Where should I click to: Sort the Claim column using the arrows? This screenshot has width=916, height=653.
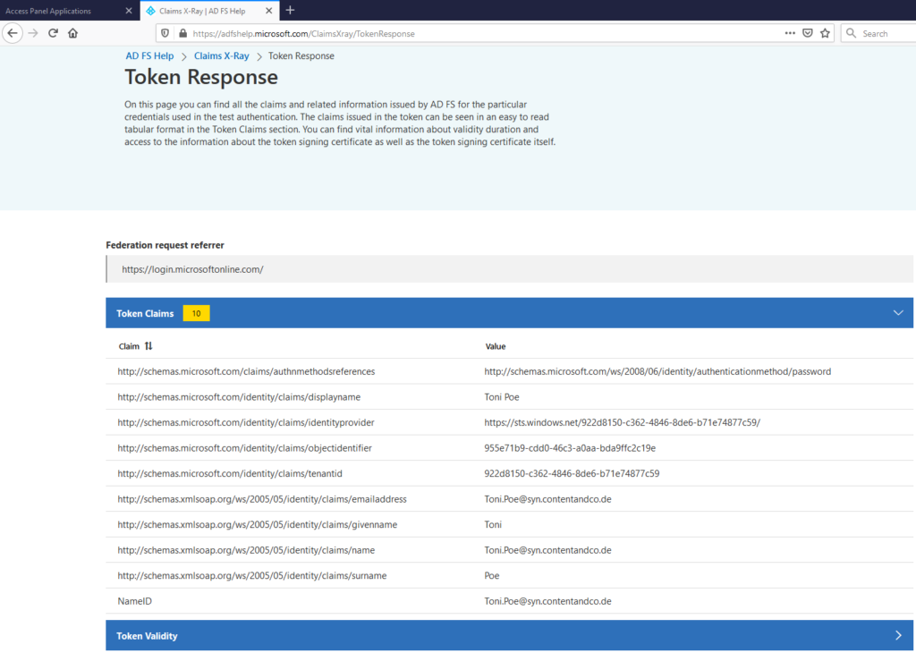pyautogui.click(x=148, y=346)
